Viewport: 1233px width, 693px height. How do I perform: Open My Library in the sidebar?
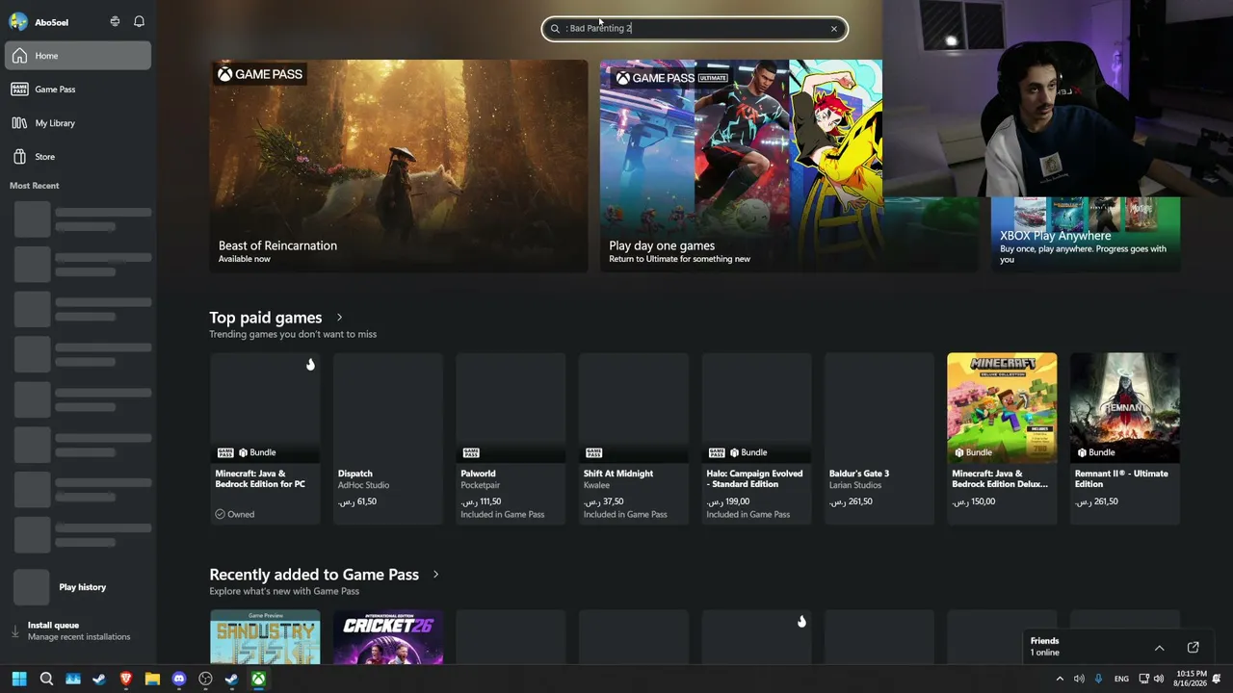(78, 123)
